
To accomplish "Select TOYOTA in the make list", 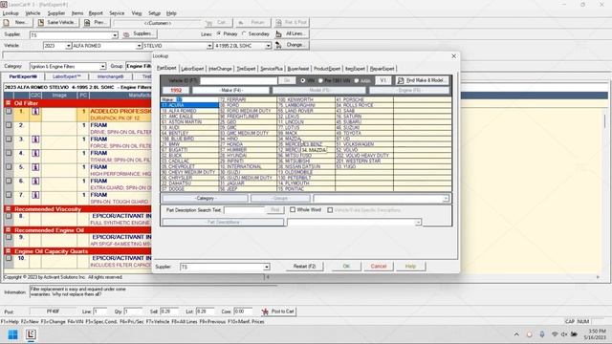I will (364, 133).
